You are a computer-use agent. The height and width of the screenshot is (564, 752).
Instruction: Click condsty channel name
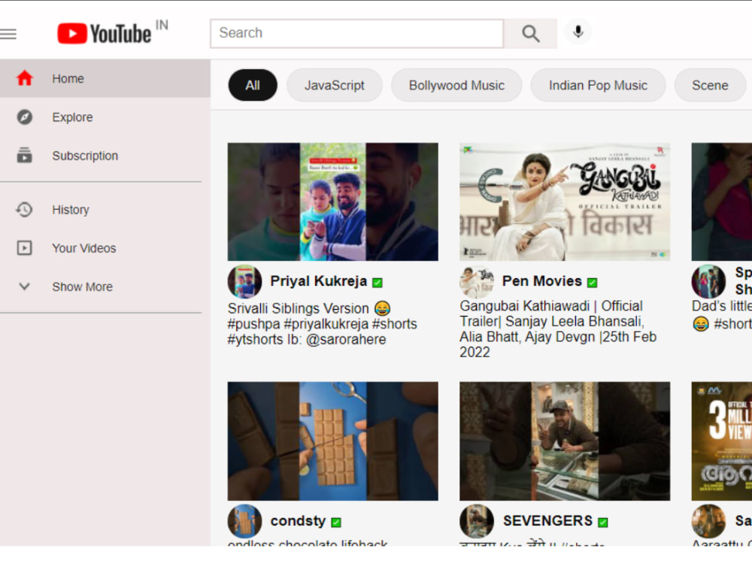(x=298, y=521)
